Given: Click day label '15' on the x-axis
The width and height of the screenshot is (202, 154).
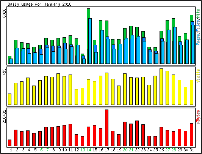Looking at the screenshot, I should coord(95,150).
